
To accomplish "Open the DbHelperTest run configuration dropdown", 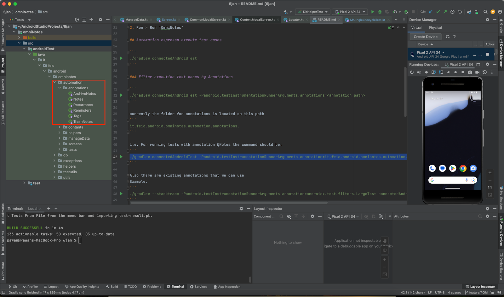I will coord(312,12).
